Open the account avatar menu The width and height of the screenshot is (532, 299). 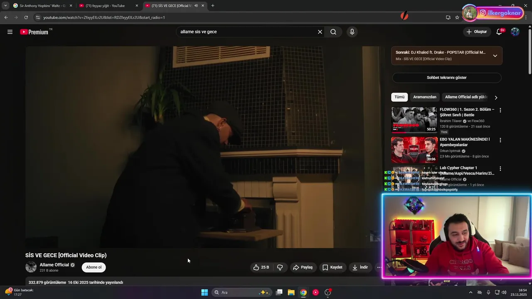[x=515, y=32]
